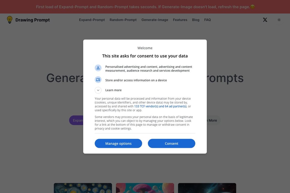Open the 133 TCF vendors and partners link

[x=160, y=106]
